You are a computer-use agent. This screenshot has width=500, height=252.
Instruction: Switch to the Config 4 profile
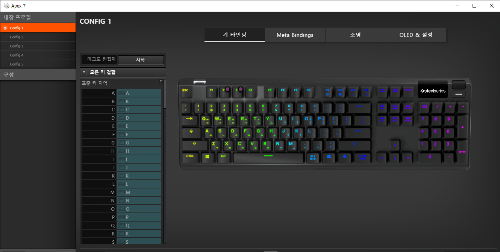38,55
